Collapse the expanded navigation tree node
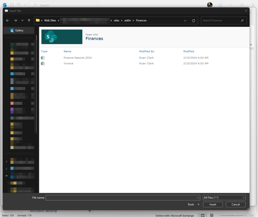 click(6, 176)
